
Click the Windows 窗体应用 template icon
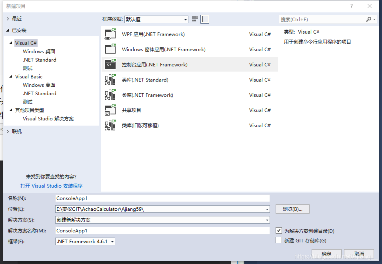110,49
